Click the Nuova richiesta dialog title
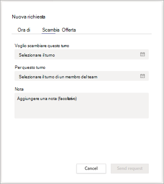The image size is (164, 184). click(29, 17)
